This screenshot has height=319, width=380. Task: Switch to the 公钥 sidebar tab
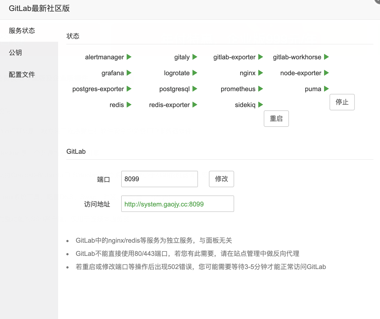pyautogui.click(x=29, y=53)
